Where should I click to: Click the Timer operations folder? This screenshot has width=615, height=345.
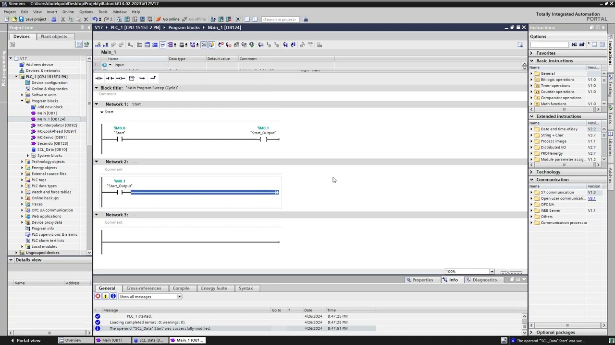[555, 86]
